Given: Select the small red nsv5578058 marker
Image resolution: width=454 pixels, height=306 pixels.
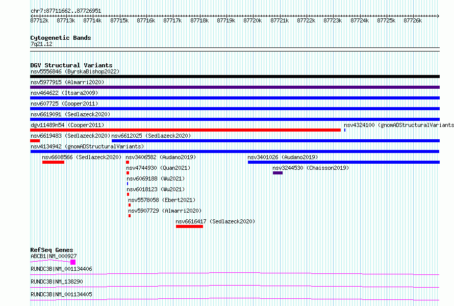Looking at the screenshot, I should coord(130,205).
